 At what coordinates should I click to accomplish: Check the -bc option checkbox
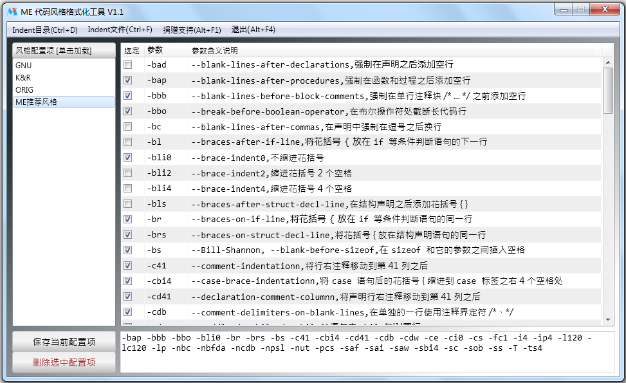click(128, 127)
